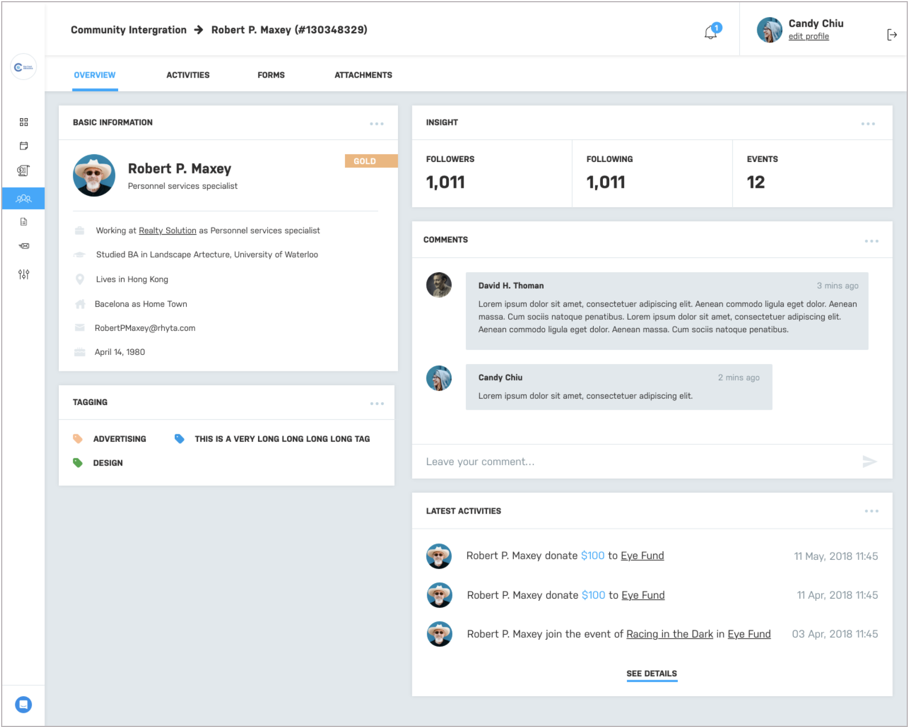Click the graduation cap education icon
The image size is (909, 727).
pyautogui.click(x=80, y=255)
